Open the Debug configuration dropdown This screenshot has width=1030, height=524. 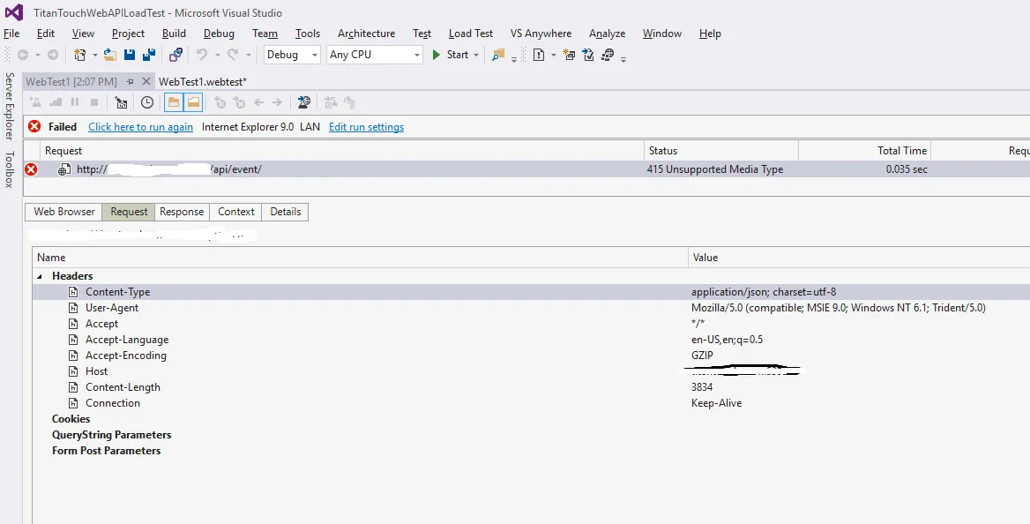315,56
